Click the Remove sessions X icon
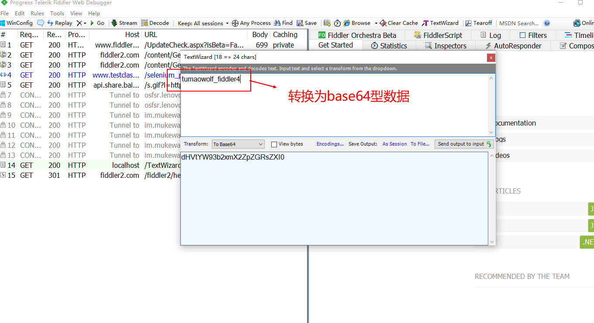 point(79,23)
